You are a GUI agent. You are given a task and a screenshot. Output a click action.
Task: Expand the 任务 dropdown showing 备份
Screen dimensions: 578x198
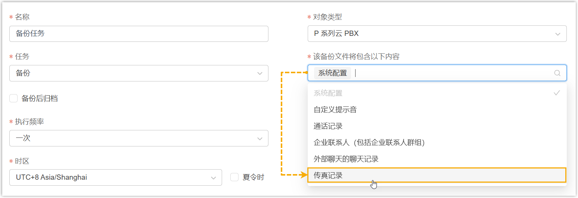(138, 73)
